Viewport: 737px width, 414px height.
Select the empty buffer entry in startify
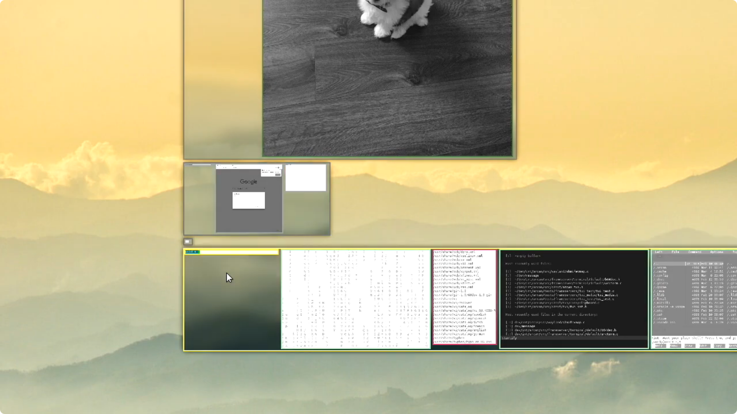[x=523, y=256]
